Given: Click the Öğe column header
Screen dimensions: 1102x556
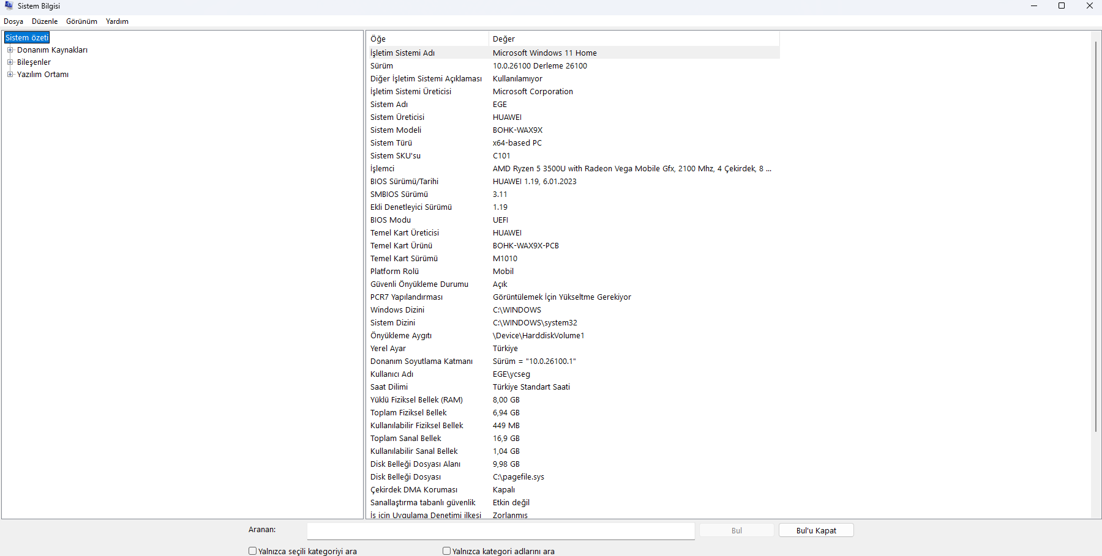Looking at the screenshot, I should [427, 39].
